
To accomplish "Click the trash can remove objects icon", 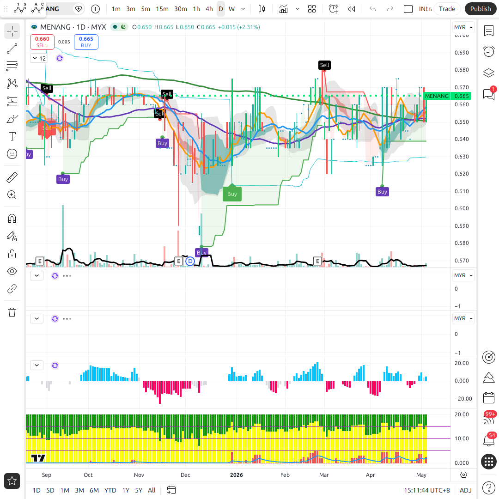I will tap(12, 312).
